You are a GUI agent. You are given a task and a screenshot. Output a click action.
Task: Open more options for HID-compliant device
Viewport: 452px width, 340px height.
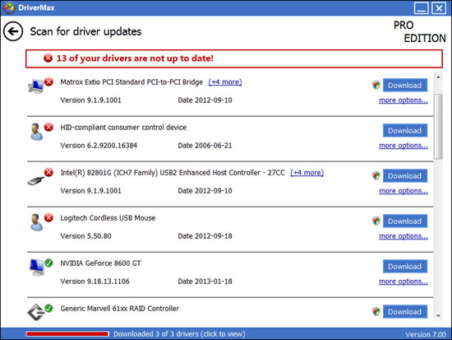click(x=404, y=146)
